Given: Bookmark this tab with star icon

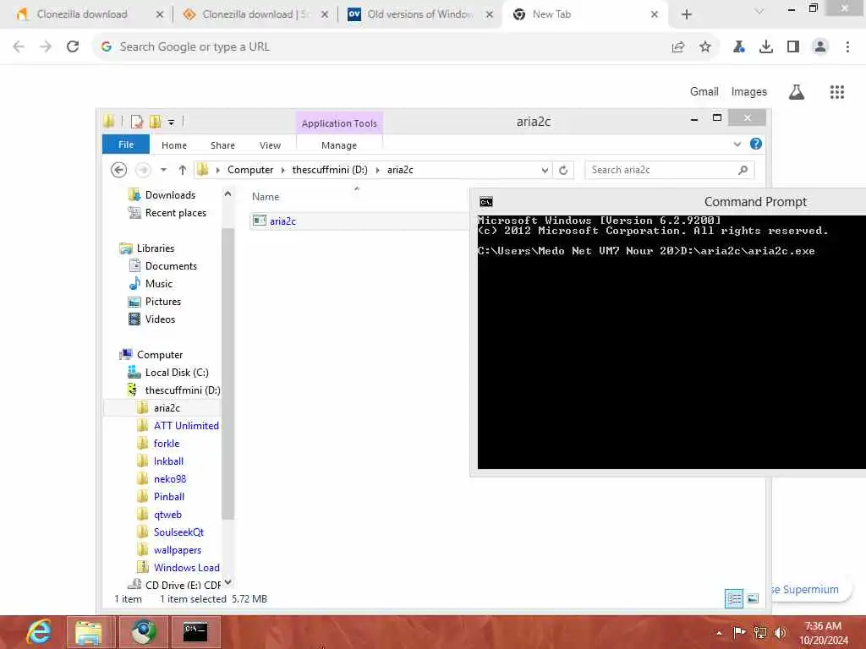Looking at the screenshot, I should pyautogui.click(x=705, y=47).
